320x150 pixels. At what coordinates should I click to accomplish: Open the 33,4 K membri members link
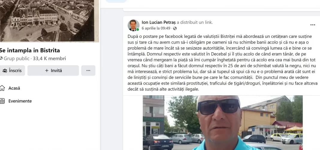tap(49, 59)
